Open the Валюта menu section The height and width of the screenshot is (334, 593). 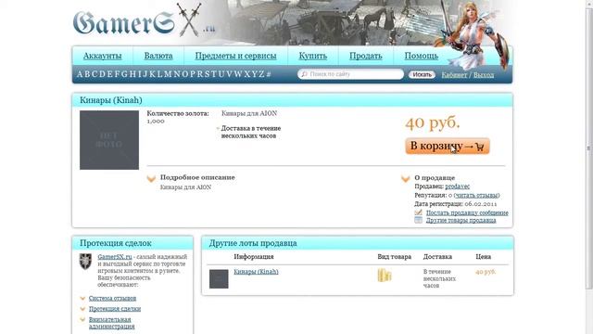(158, 56)
